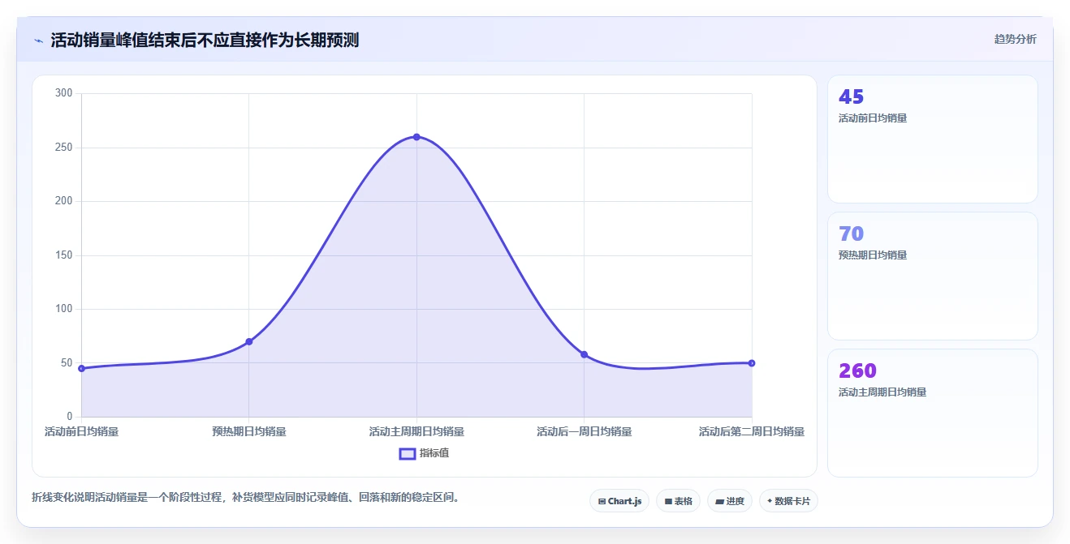Screen dimensions: 1070x544
Task: Click 活动主周期日均销量 card label
Action: tap(882, 392)
